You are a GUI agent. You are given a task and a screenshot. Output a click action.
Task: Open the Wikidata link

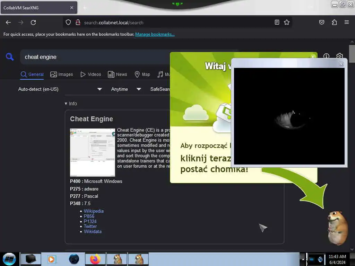coord(93,232)
